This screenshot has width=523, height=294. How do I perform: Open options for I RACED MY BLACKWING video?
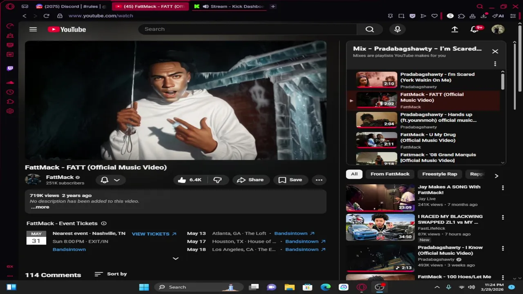[503, 218]
